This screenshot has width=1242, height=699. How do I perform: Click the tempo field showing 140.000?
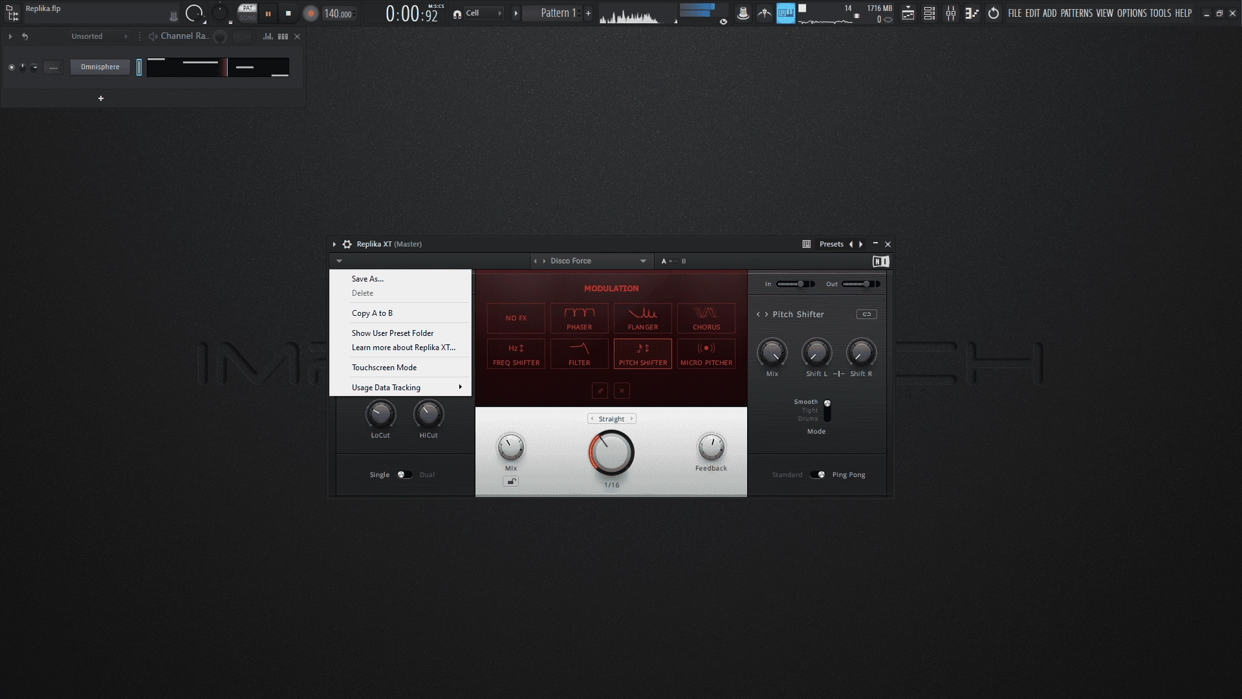coord(339,14)
